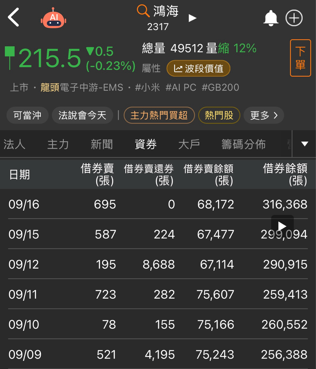
Task: Click the #GB200 hashtag link
Action: pos(220,87)
